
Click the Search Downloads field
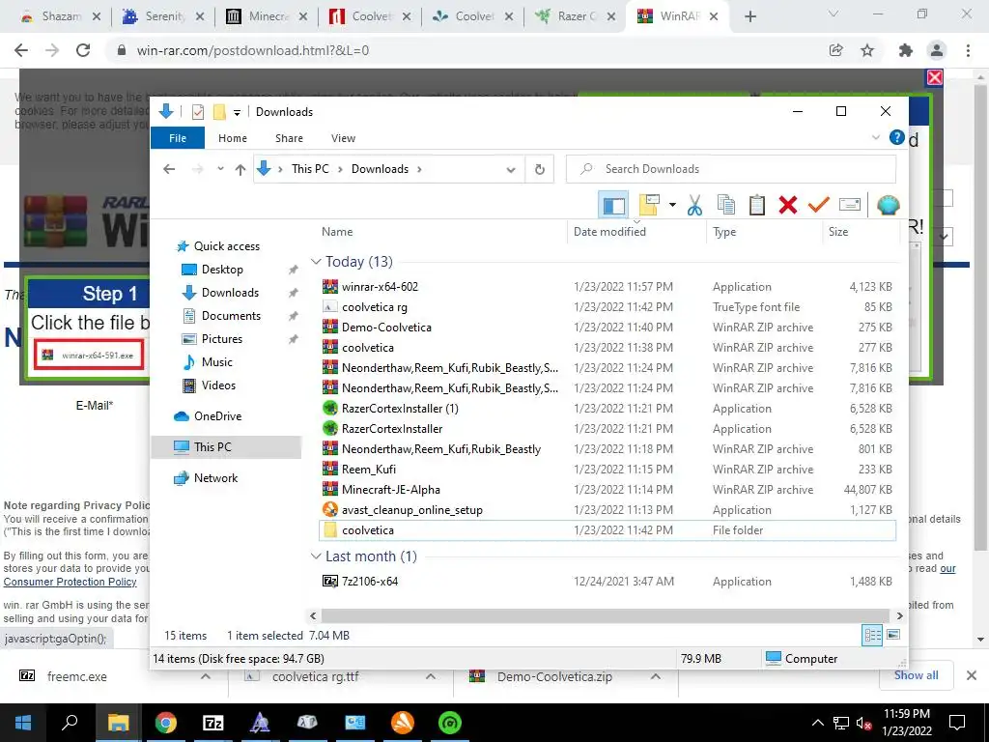[x=731, y=169]
